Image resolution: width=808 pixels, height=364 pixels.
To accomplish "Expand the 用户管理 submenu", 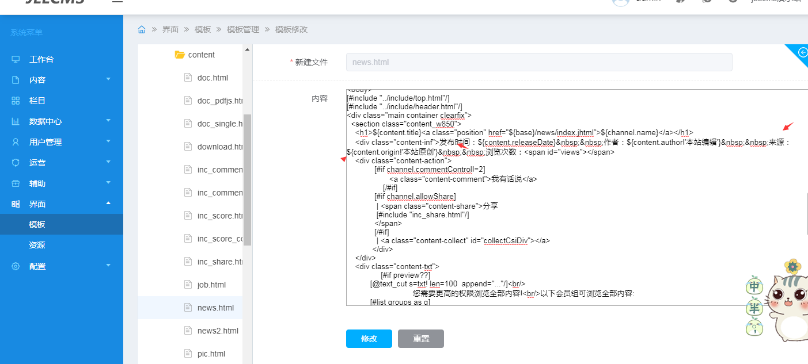I will click(108, 141).
